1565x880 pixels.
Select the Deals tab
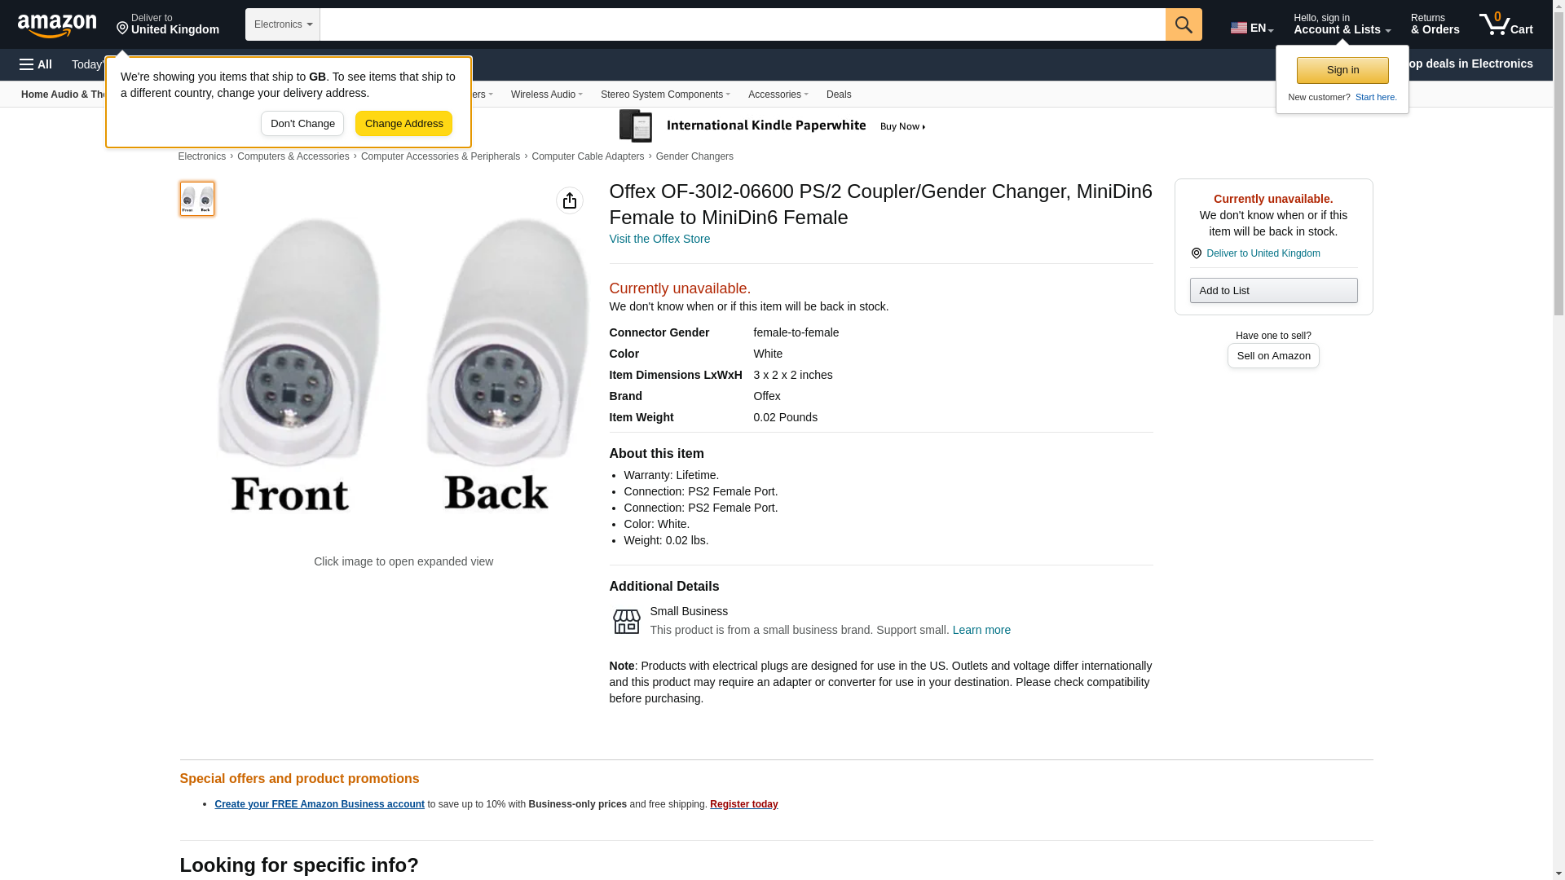(x=838, y=95)
